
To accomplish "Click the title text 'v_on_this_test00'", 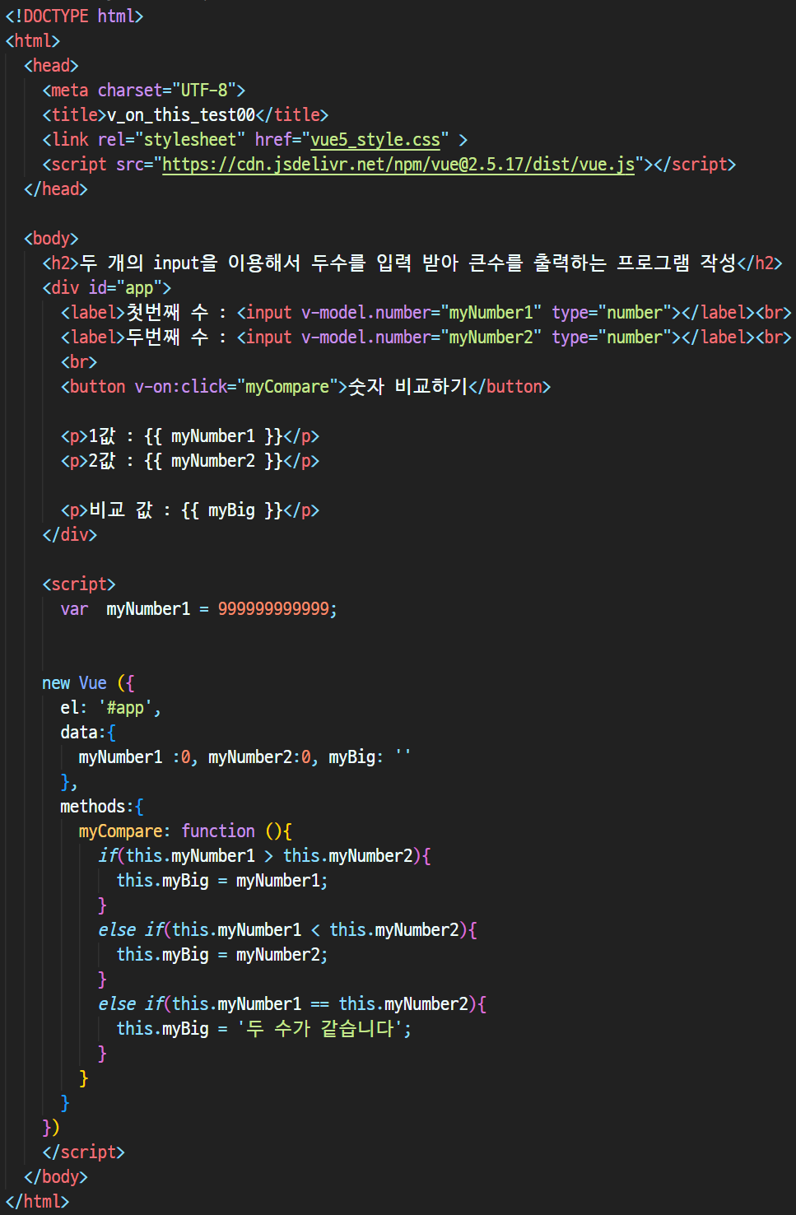I will coord(181,115).
